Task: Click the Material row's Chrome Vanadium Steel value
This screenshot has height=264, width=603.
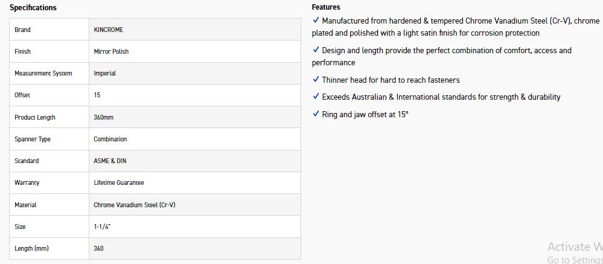Action: tap(135, 205)
